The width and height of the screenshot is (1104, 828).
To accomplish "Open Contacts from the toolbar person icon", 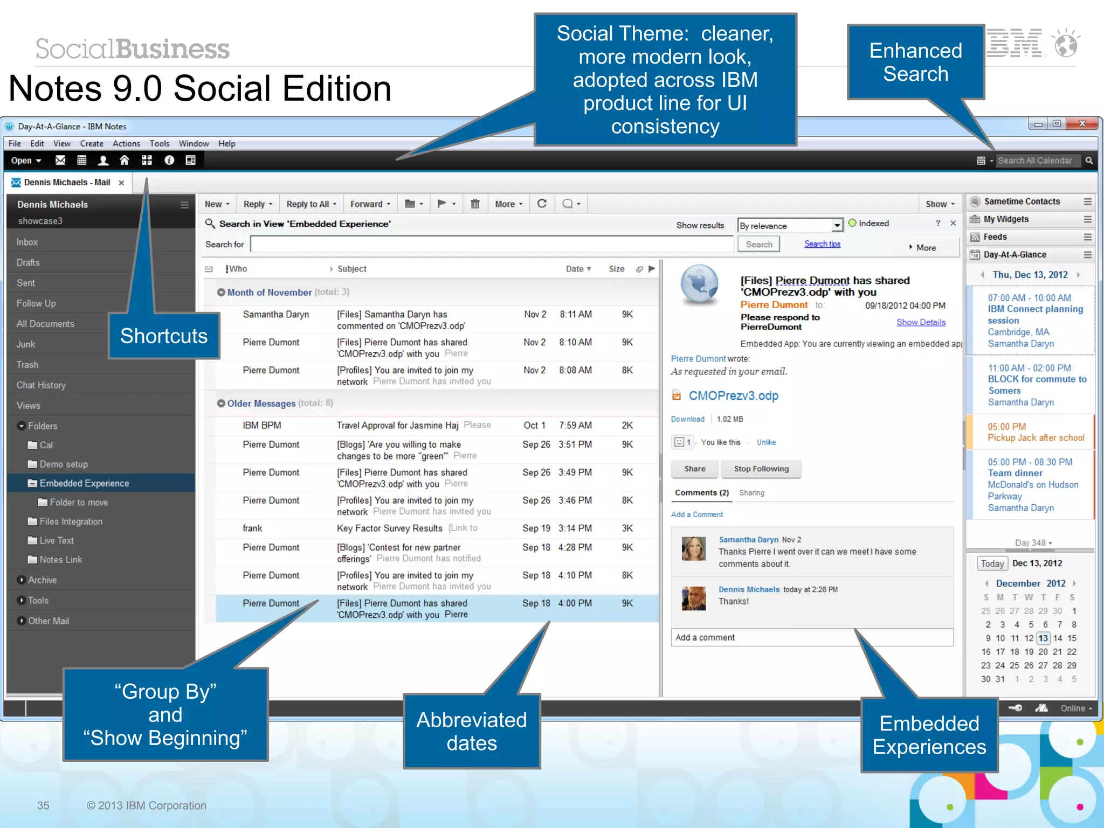I will [x=103, y=160].
